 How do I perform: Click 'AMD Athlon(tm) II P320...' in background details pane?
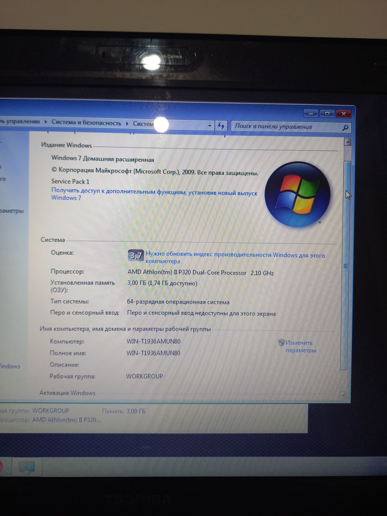pos(66,420)
